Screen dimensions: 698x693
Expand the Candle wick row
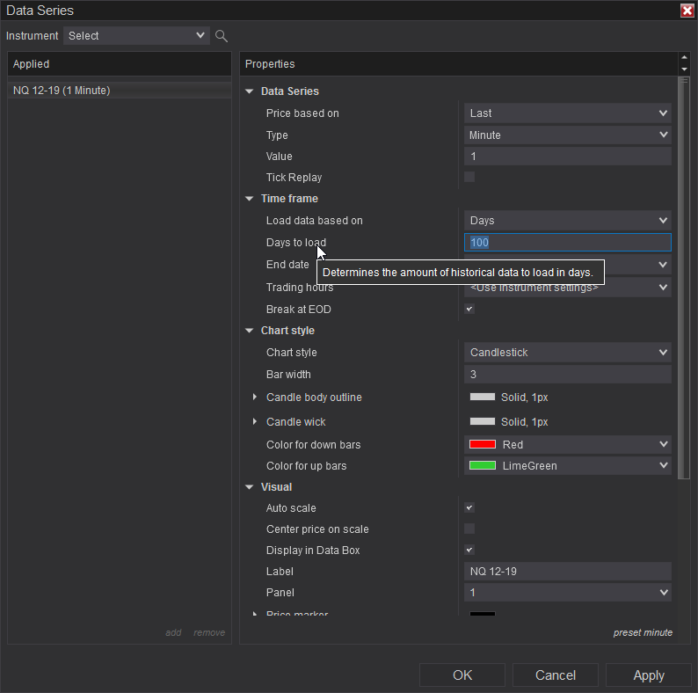point(255,422)
